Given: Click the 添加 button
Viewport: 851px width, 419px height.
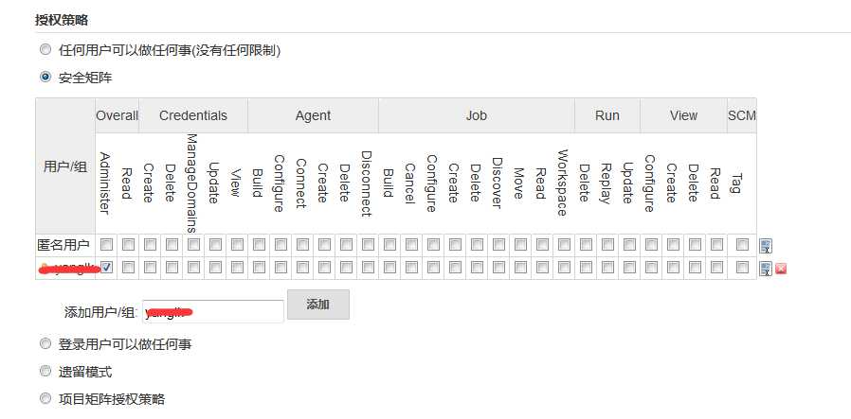Looking at the screenshot, I should 318,305.
